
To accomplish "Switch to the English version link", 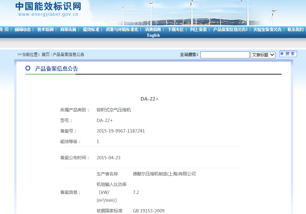I will [153, 35].
